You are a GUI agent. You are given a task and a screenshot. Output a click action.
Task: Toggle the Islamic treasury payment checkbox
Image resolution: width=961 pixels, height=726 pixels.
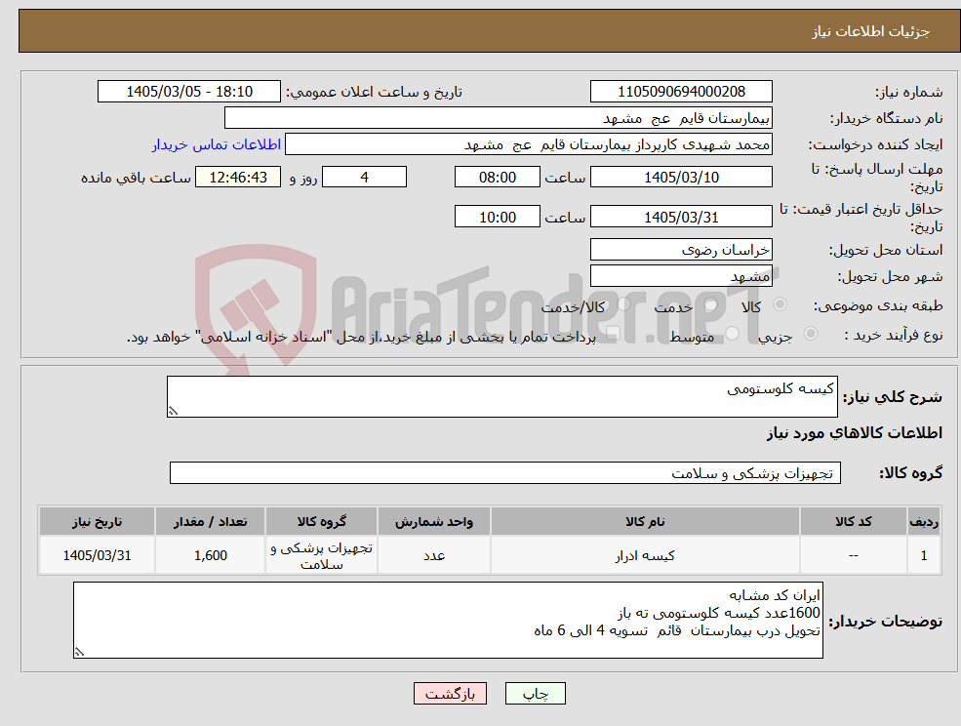[612, 334]
